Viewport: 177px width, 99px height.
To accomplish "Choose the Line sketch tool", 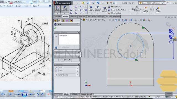I will point(71,7).
